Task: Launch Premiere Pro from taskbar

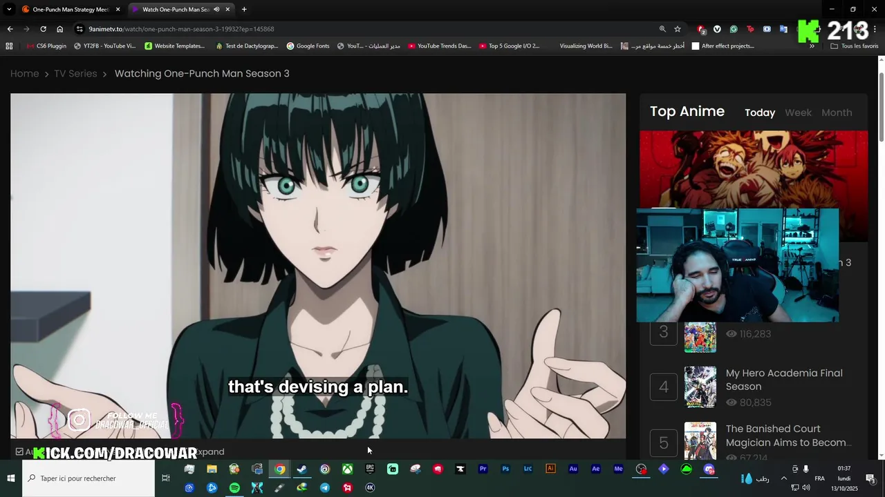Action: click(x=483, y=469)
